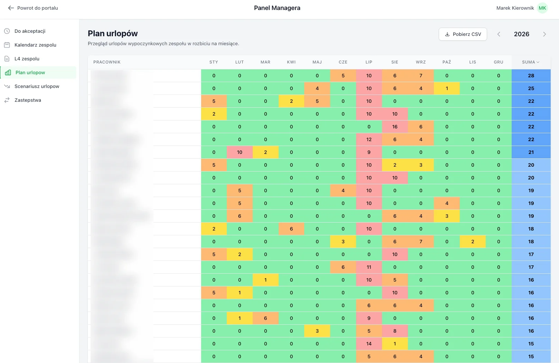Click the PRACOWNIK column header
The height and width of the screenshot is (363, 559).
point(107,62)
